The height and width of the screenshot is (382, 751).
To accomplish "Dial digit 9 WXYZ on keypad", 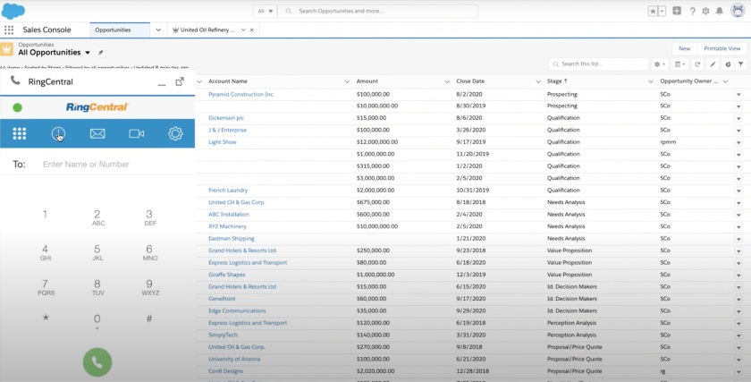I will click(x=150, y=287).
